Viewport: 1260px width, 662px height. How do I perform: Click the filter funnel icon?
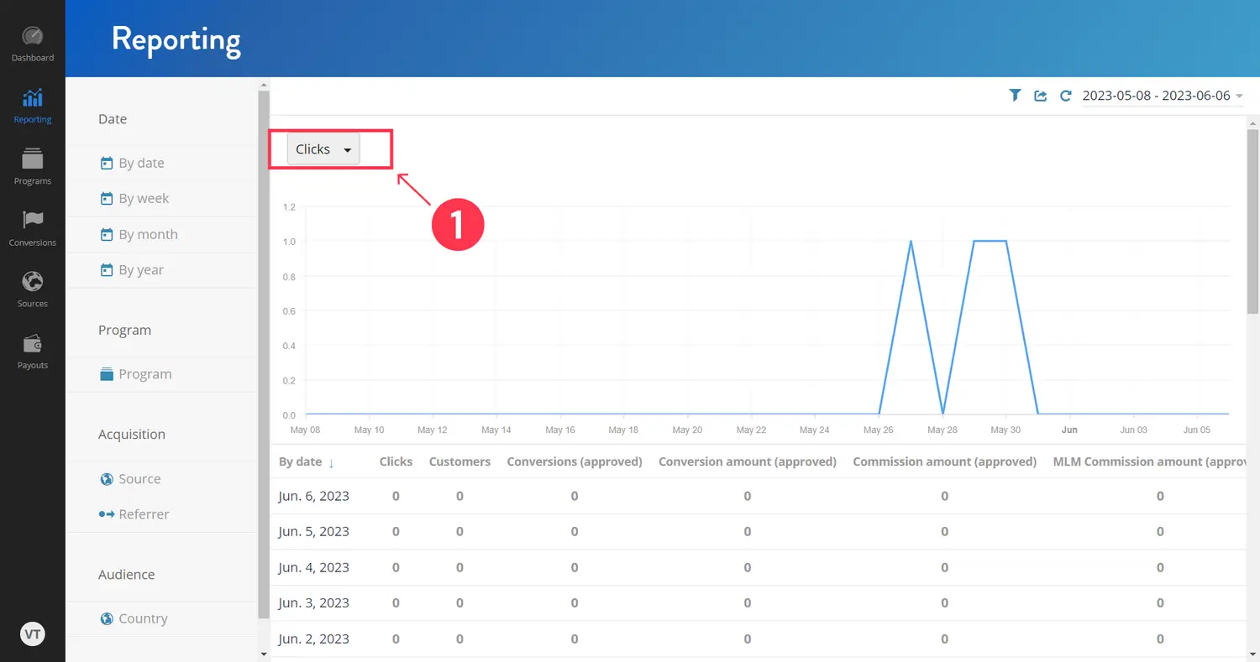coord(1015,96)
